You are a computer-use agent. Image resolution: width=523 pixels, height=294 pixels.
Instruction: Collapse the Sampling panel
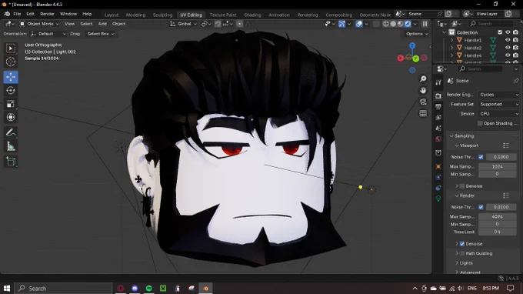point(451,135)
